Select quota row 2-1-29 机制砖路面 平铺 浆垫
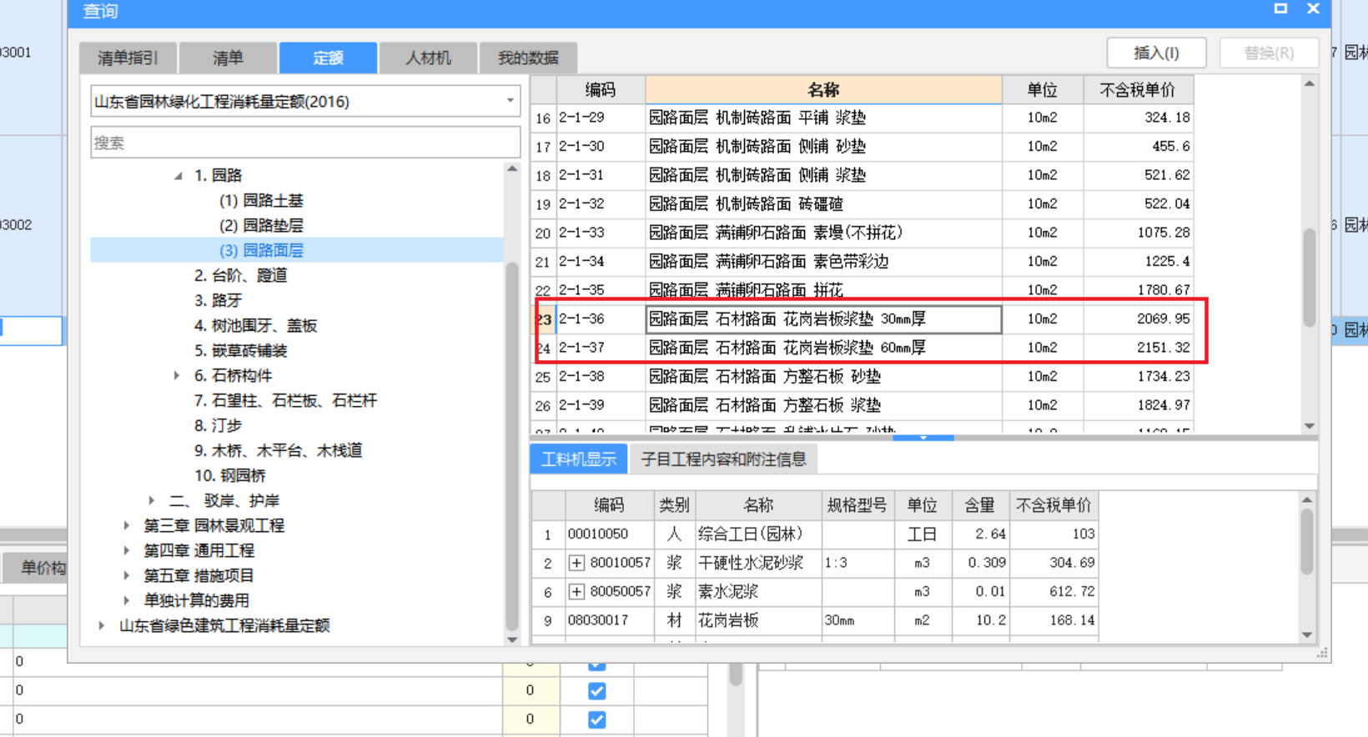 pyautogui.click(x=863, y=118)
